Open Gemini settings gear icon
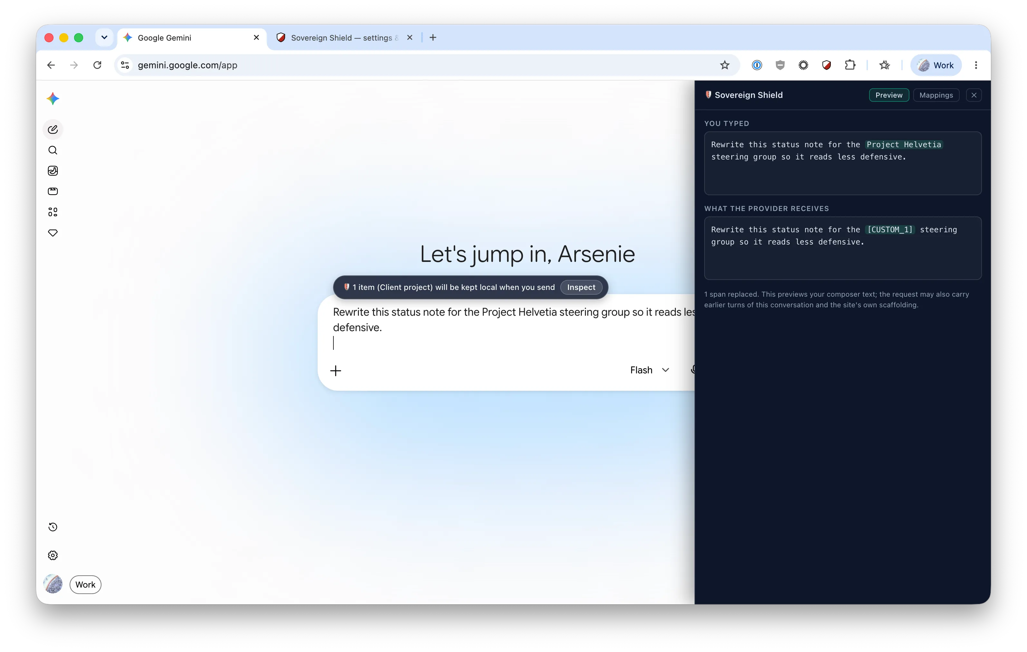The height and width of the screenshot is (652, 1027). [x=53, y=555]
